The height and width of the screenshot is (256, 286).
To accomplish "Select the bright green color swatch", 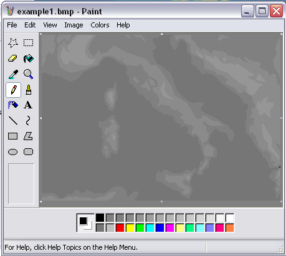I will [x=140, y=228].
